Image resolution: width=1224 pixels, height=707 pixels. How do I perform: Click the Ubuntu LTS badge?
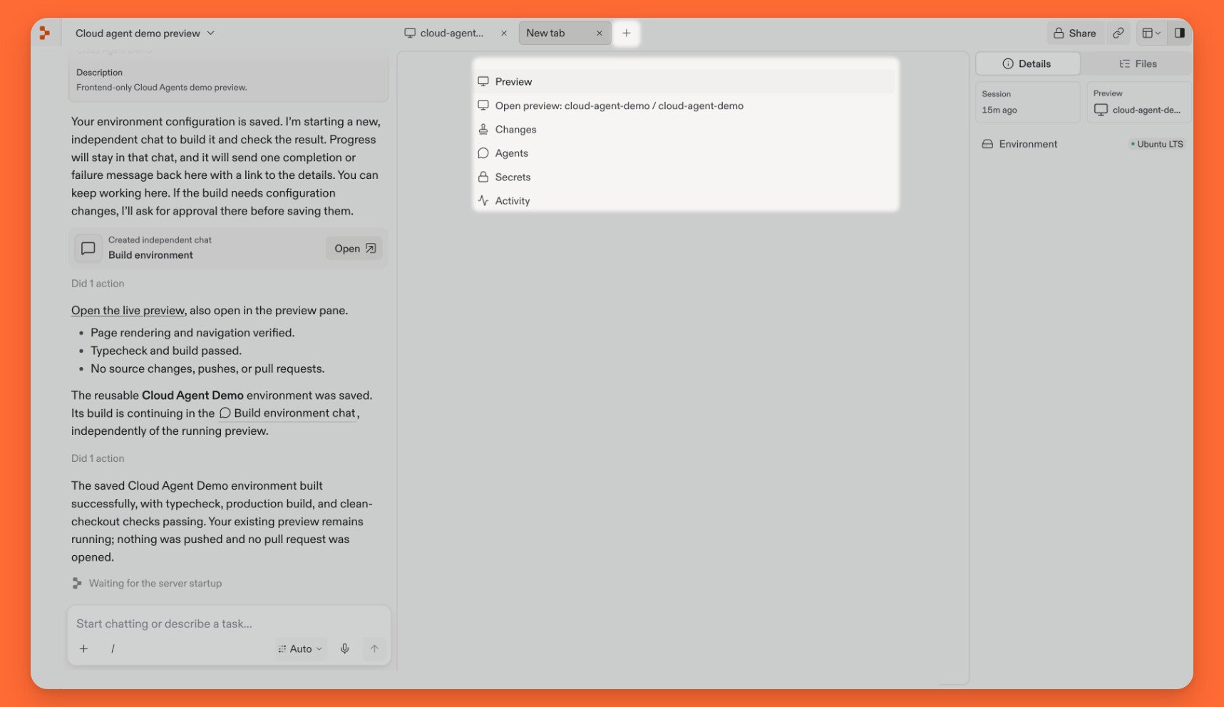pyautogui.click(x=1156, y=144)
